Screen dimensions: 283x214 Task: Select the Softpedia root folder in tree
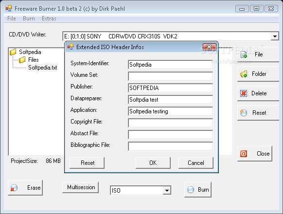click(x=30, y=52)
